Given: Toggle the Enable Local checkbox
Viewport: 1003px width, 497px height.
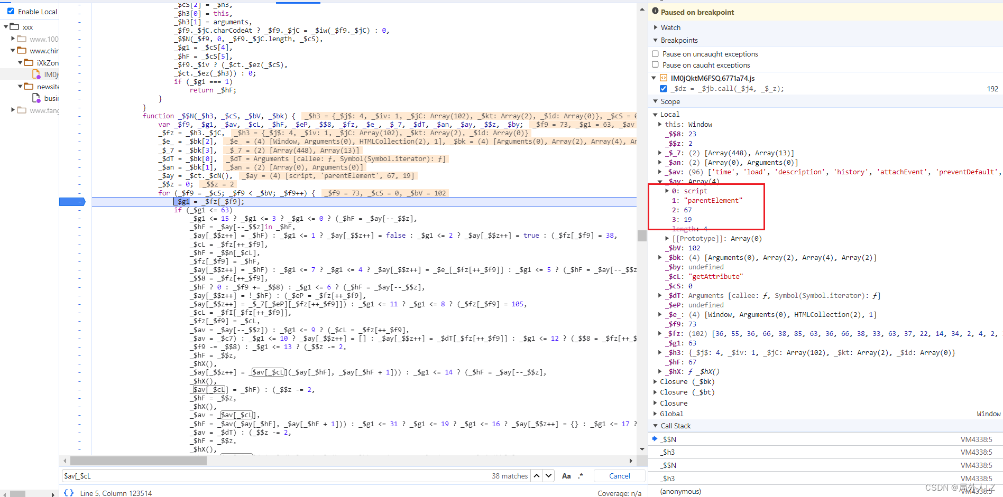Looking at the screenshot, I should click(11, 11).
